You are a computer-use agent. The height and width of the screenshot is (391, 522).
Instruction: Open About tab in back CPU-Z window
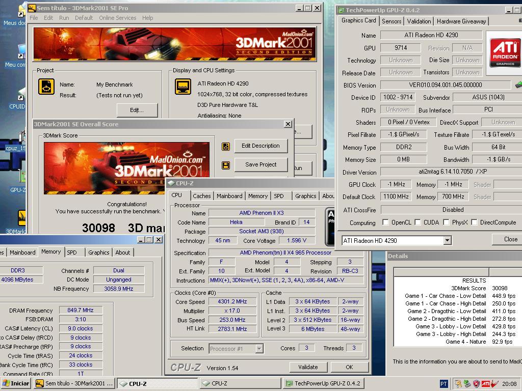click(x=122, y=253)
